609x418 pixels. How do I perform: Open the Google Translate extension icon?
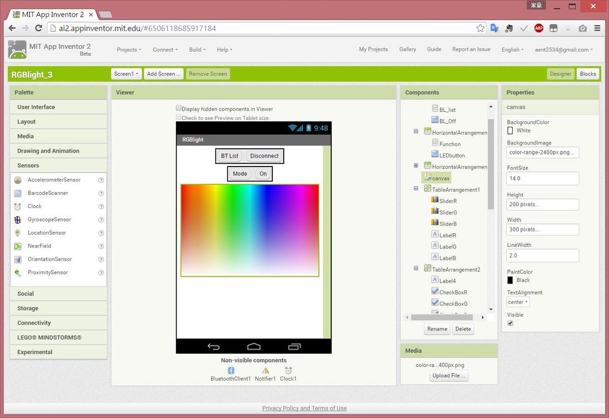click(x=494, y=28)
